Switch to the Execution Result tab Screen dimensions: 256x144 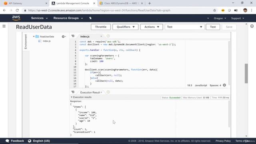(x=90, y=92)
